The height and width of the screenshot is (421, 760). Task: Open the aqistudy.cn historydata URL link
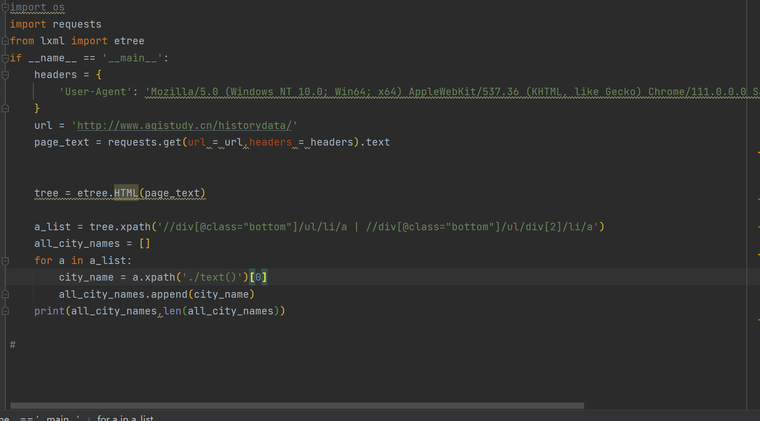[184, 125]
